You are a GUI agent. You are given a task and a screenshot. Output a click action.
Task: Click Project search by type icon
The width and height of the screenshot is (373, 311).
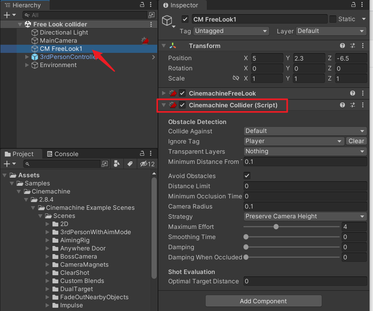click(116, 164)
